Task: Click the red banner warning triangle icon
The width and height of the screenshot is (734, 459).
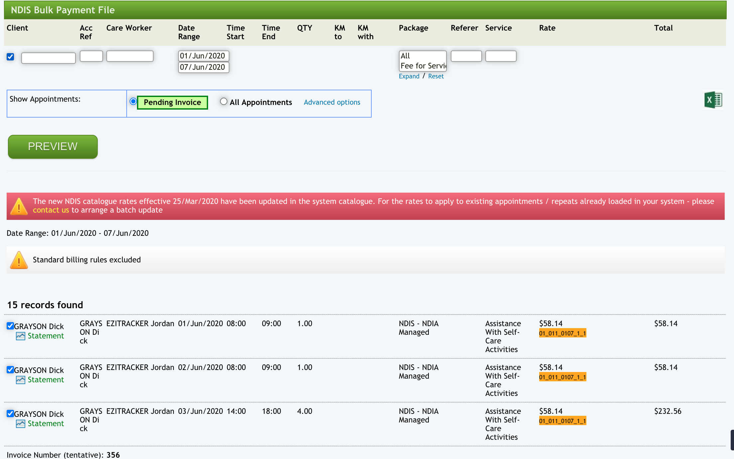Action: [19, 206]
